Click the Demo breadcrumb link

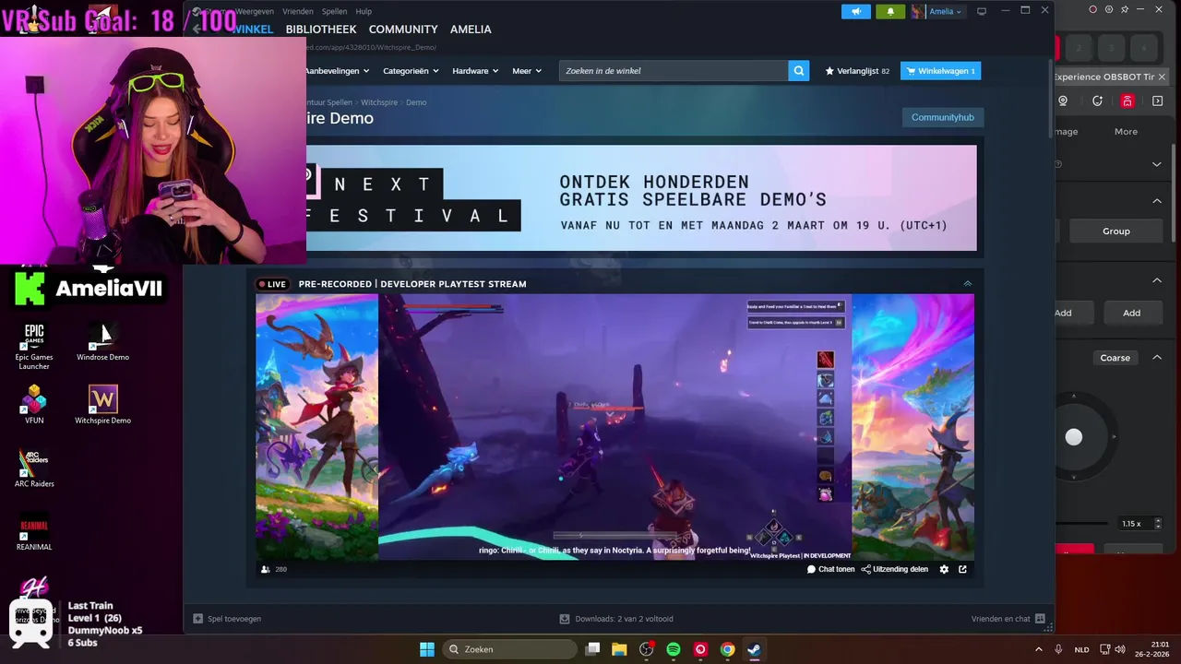pos(416,102)
